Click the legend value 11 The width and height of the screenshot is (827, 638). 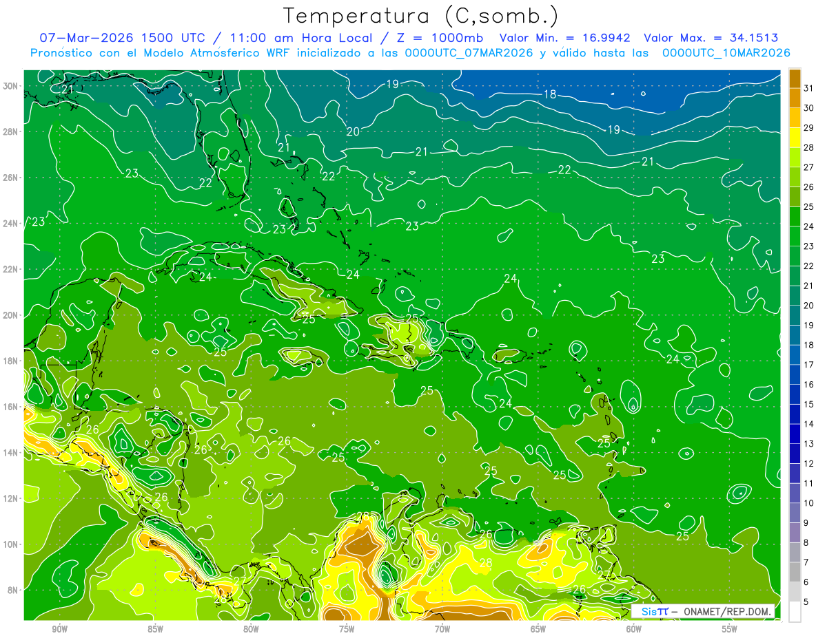(810, 484)
